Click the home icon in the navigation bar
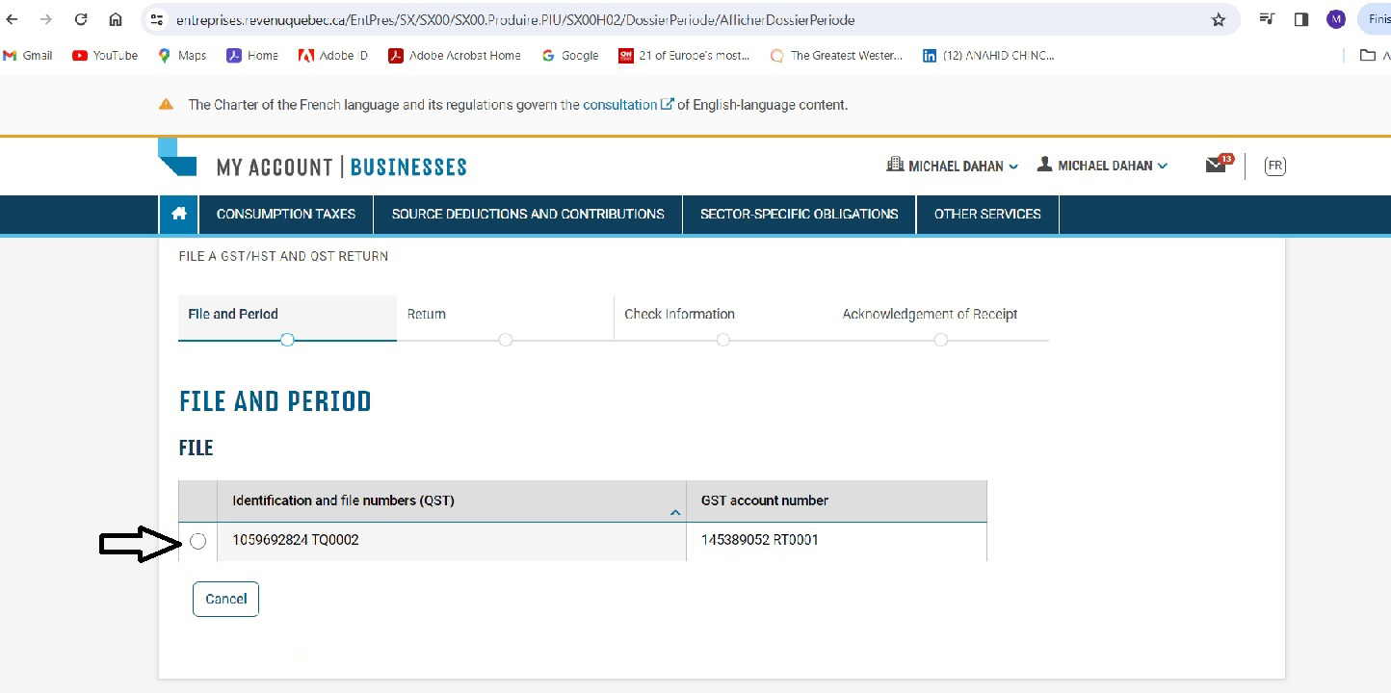1391x693 pixels. (178, 214)
